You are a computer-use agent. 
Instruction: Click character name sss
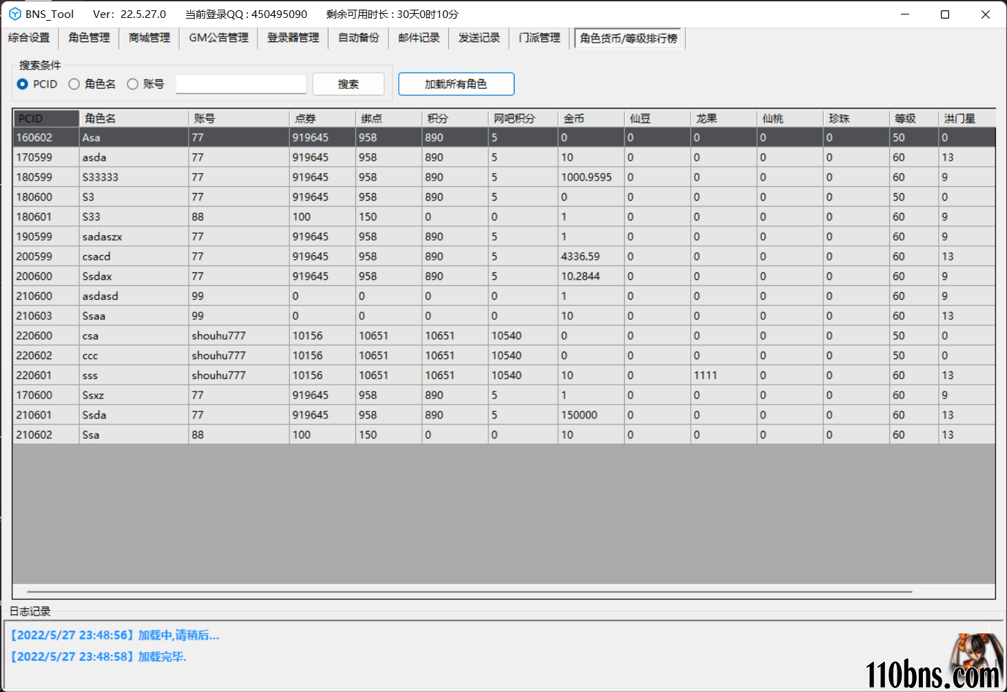click(134, 376)
